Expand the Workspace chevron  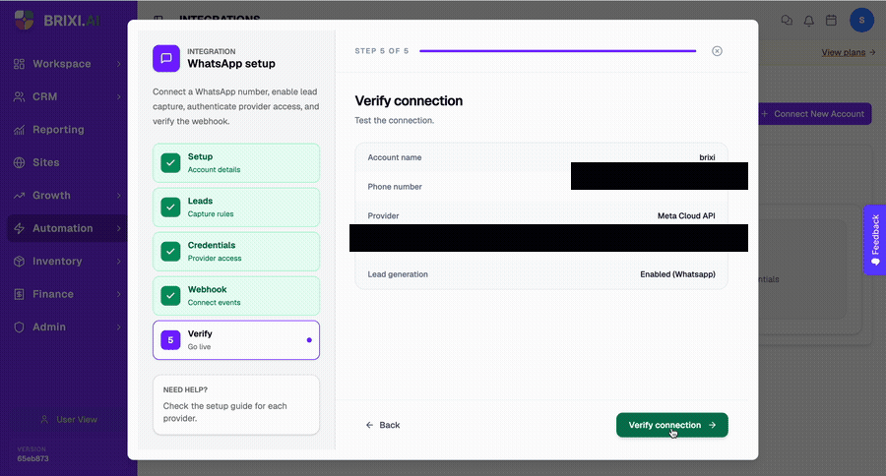pyautogui.click(x=119, y=64)
